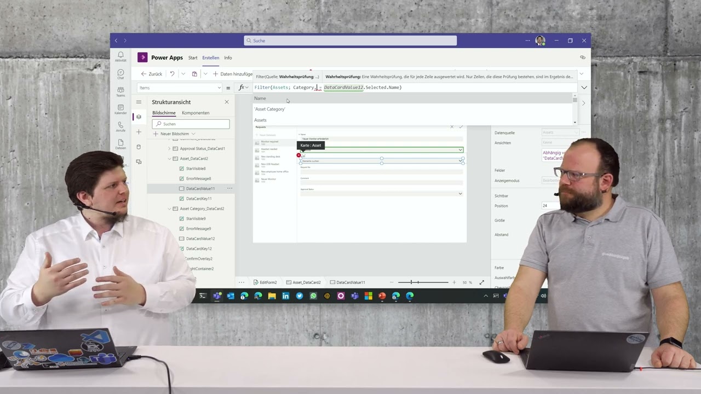Adjust the canvas zoom slider
701x394 pixels.
pos(423,282)
